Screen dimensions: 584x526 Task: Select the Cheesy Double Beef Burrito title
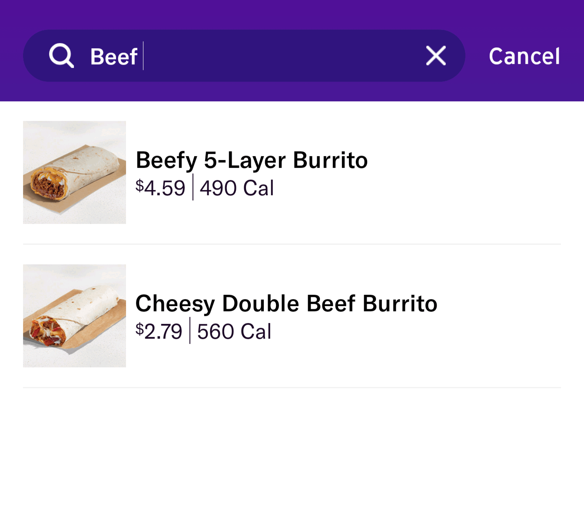pos(286,303)
